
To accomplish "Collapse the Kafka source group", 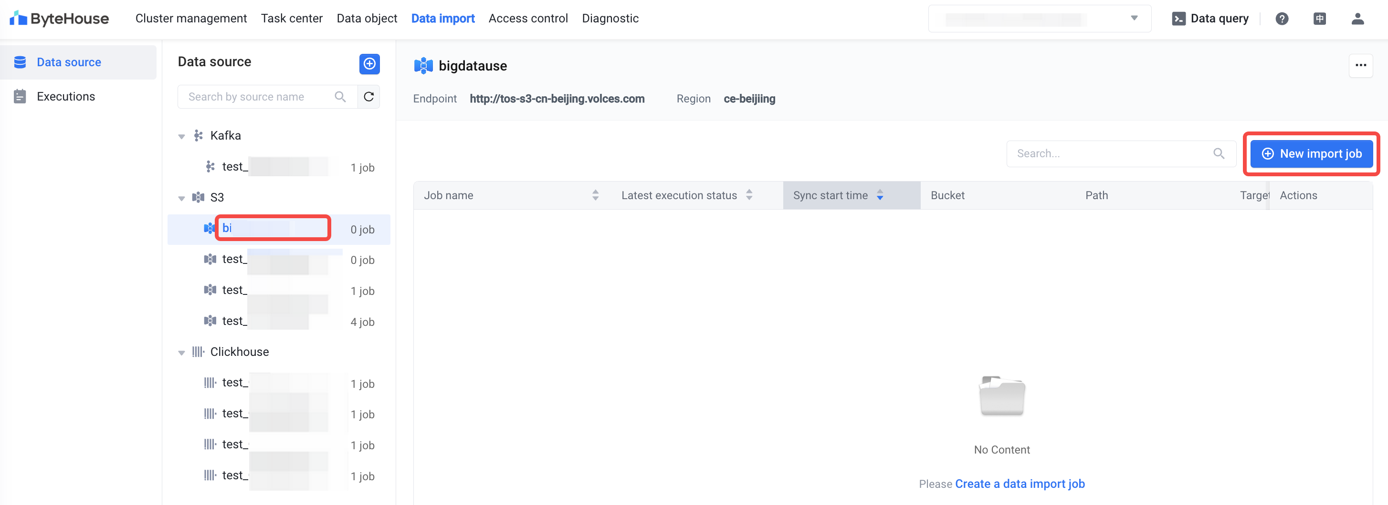I will [x=181, y=137].
